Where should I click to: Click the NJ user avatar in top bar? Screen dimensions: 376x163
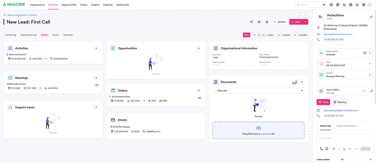(x=370, y=5)
